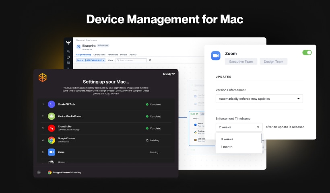Click green Completed check for Xcode CLI Tools
Image resolution: width=330 pixels, height=193 pixels.
click(147, 105)
